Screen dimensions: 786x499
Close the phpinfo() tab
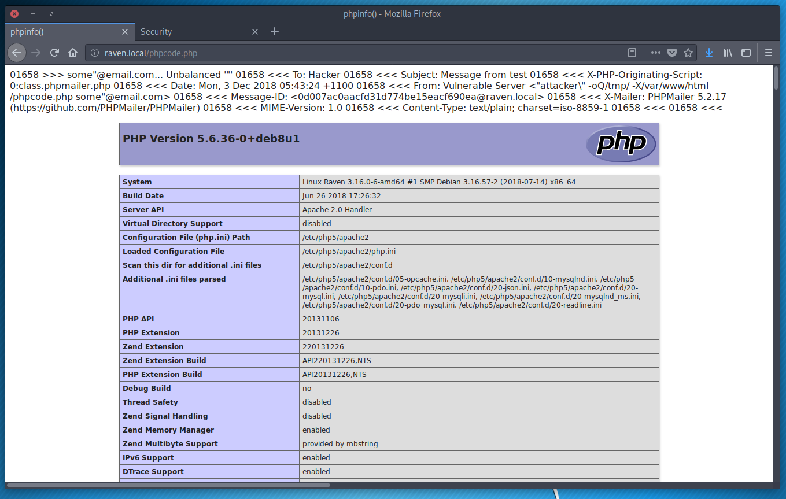point(125,32)
